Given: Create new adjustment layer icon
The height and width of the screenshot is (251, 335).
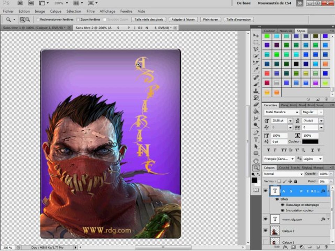Looking at the screenshot, I should 301,247.
